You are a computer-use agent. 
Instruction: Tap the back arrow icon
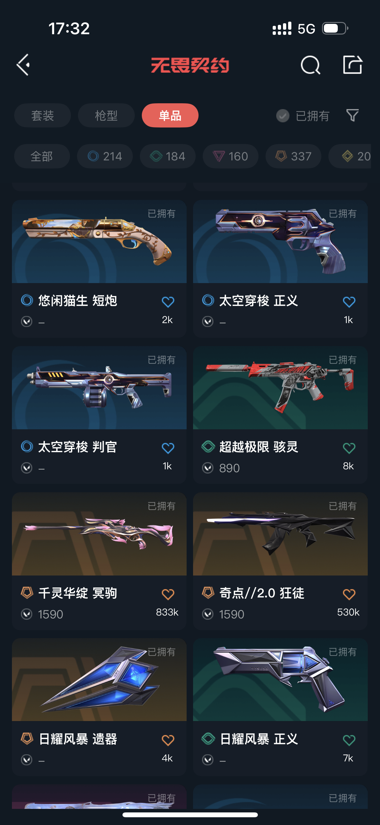[23, 65]
